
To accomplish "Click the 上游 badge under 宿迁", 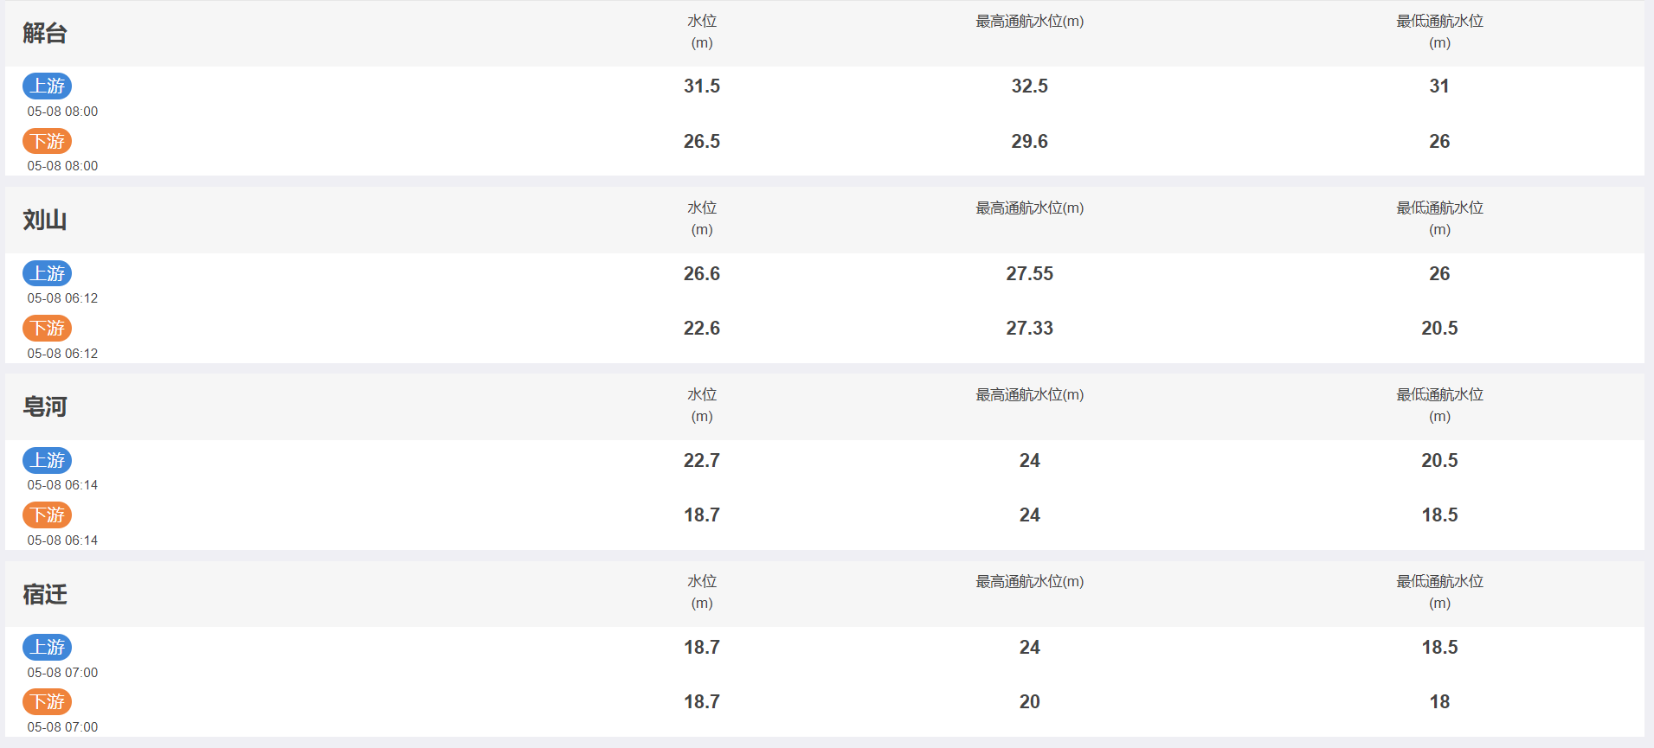I will pyautogui.click(x=48, y=647).
